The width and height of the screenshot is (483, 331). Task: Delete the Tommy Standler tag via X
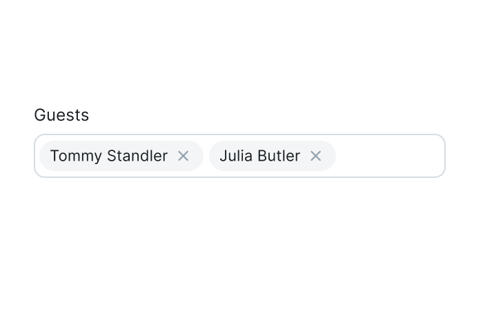point(184,156)
